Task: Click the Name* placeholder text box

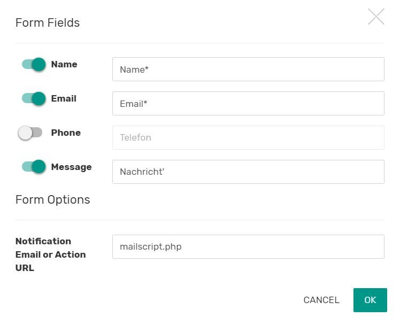Action: point(248,69)
